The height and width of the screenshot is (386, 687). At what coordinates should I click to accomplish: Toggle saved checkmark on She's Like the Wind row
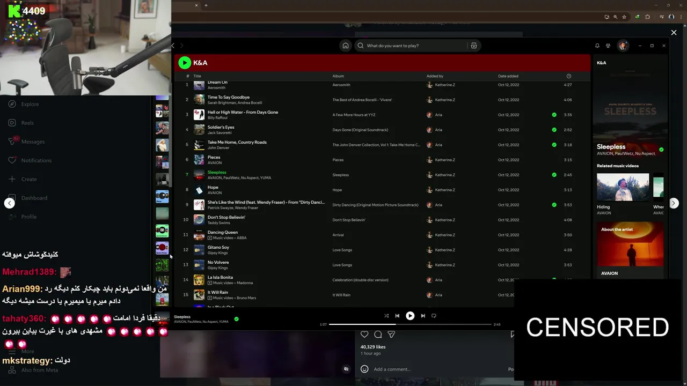[x=554, y=205]
